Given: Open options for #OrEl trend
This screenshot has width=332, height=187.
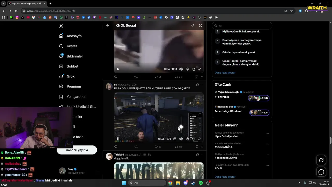Looking at the screenshot, I should point(268,166).
